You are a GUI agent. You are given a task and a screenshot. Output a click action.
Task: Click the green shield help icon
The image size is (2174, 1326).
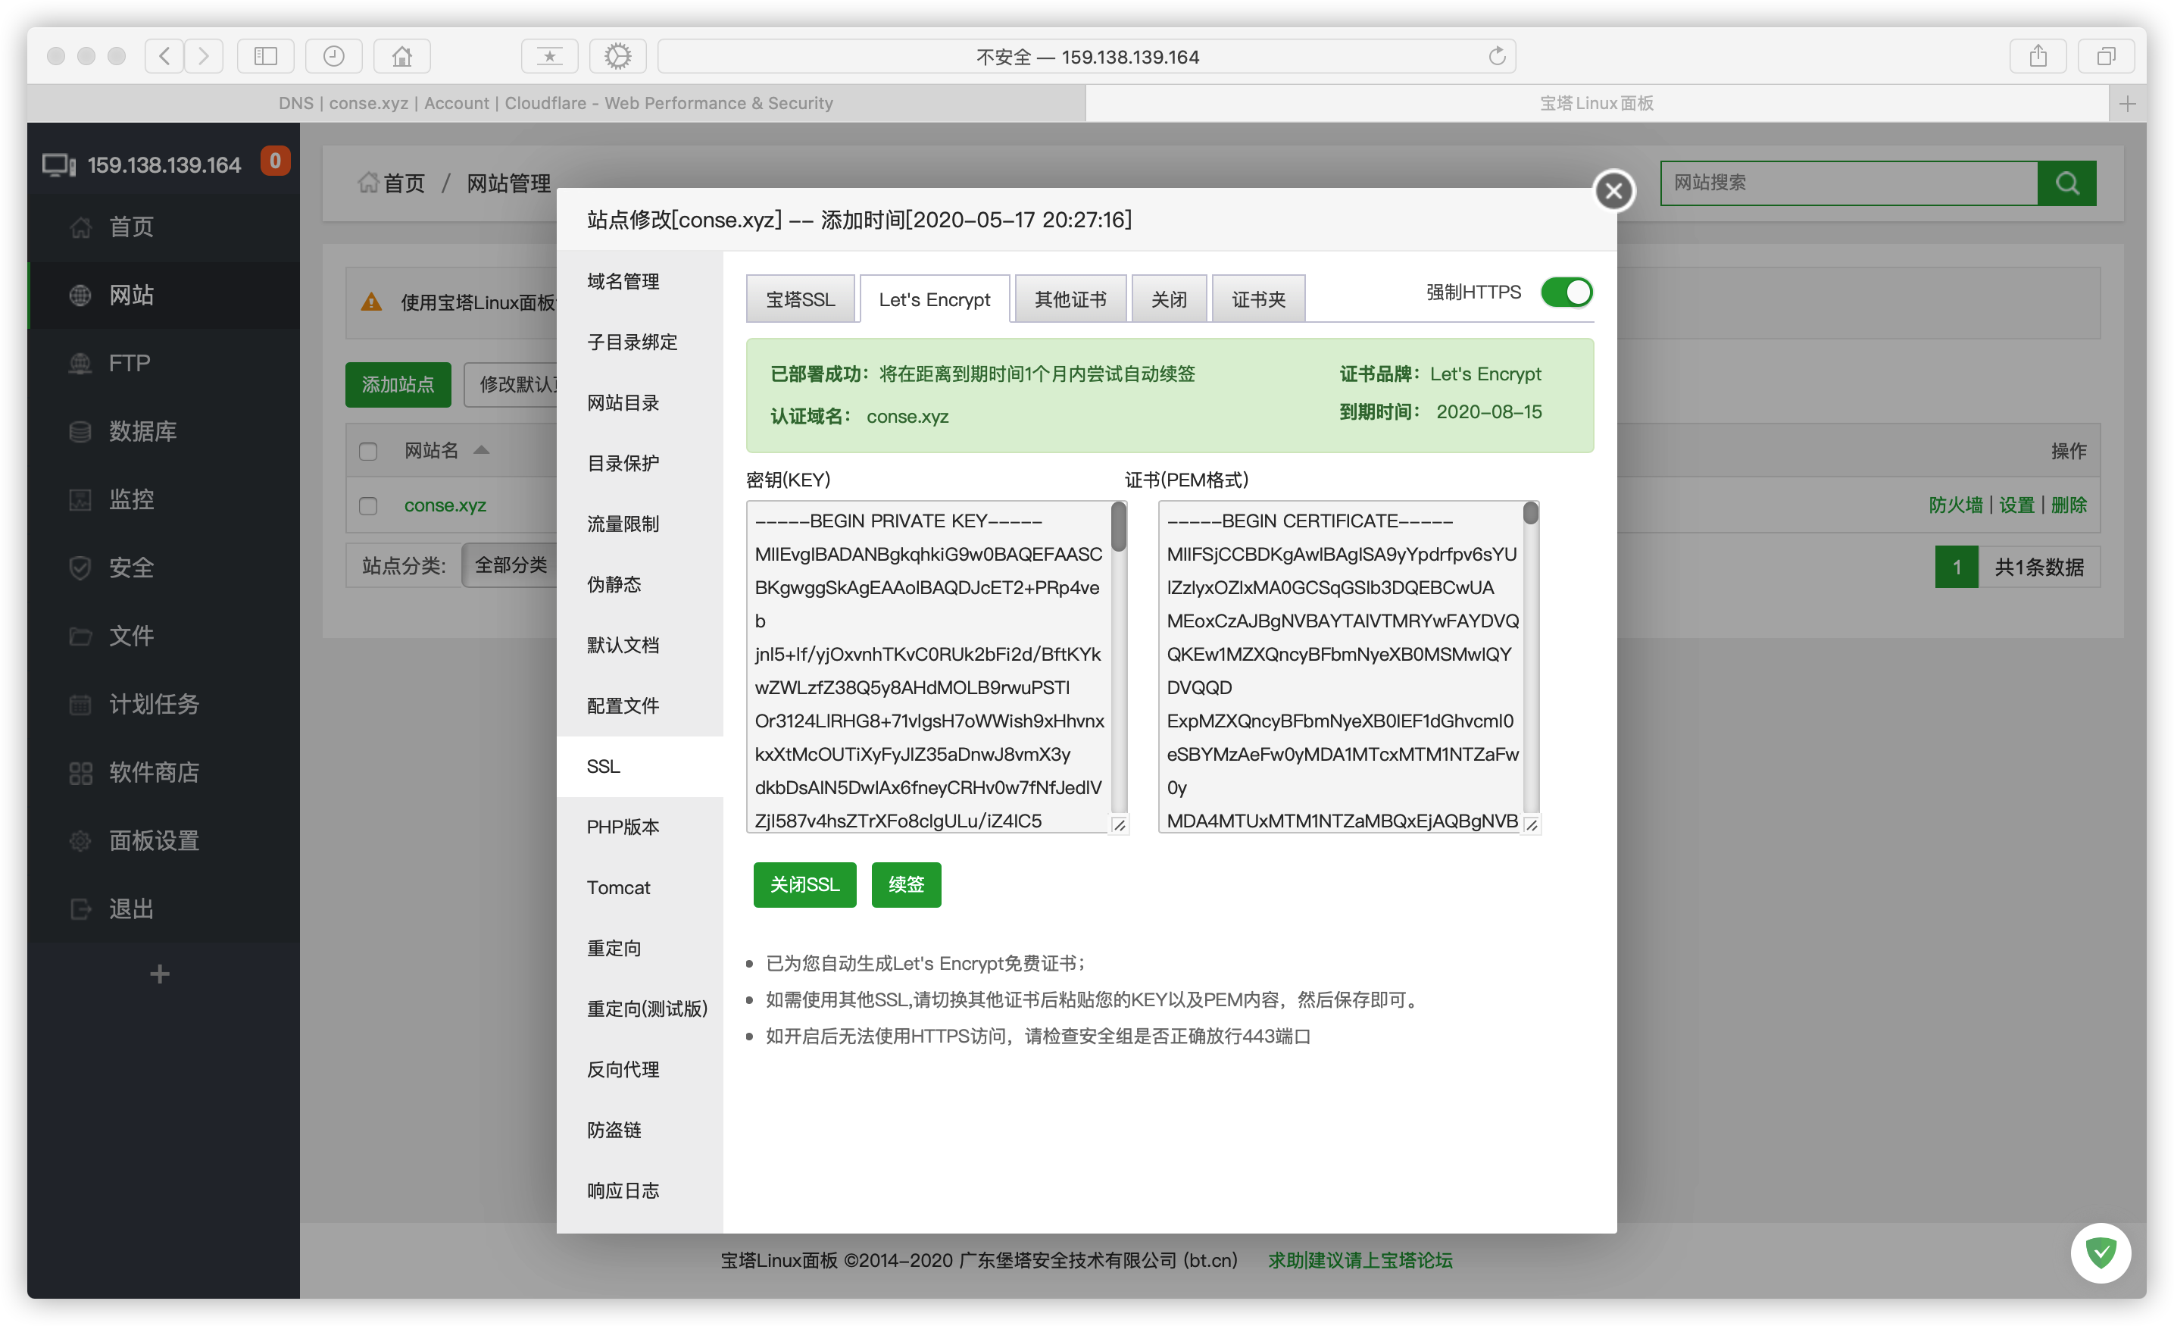(2101, 1253)
